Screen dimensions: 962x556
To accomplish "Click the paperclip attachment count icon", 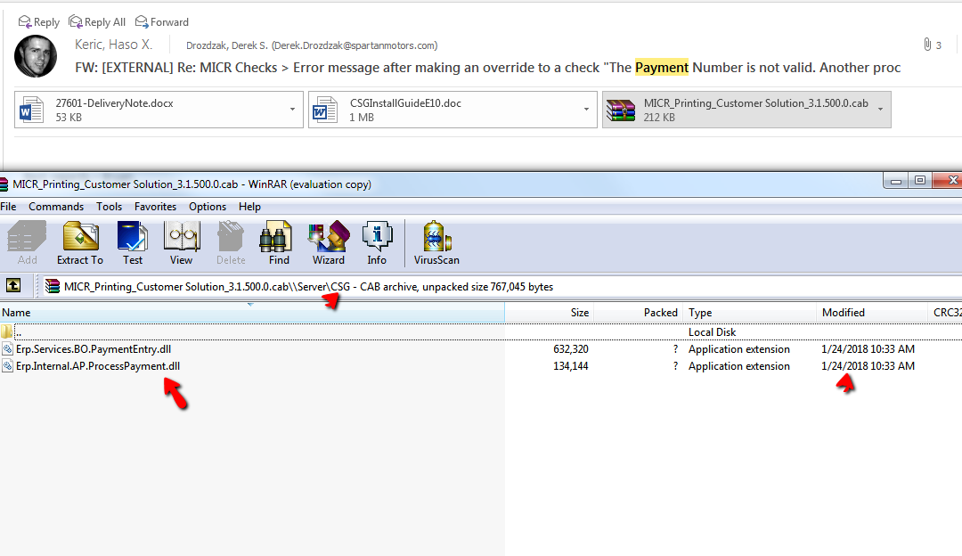I will pyautogui.click(x=927, y=45).
